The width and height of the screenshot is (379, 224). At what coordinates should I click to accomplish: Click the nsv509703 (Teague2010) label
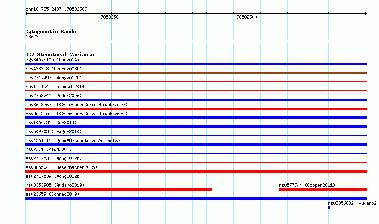(x=54, y=131)
